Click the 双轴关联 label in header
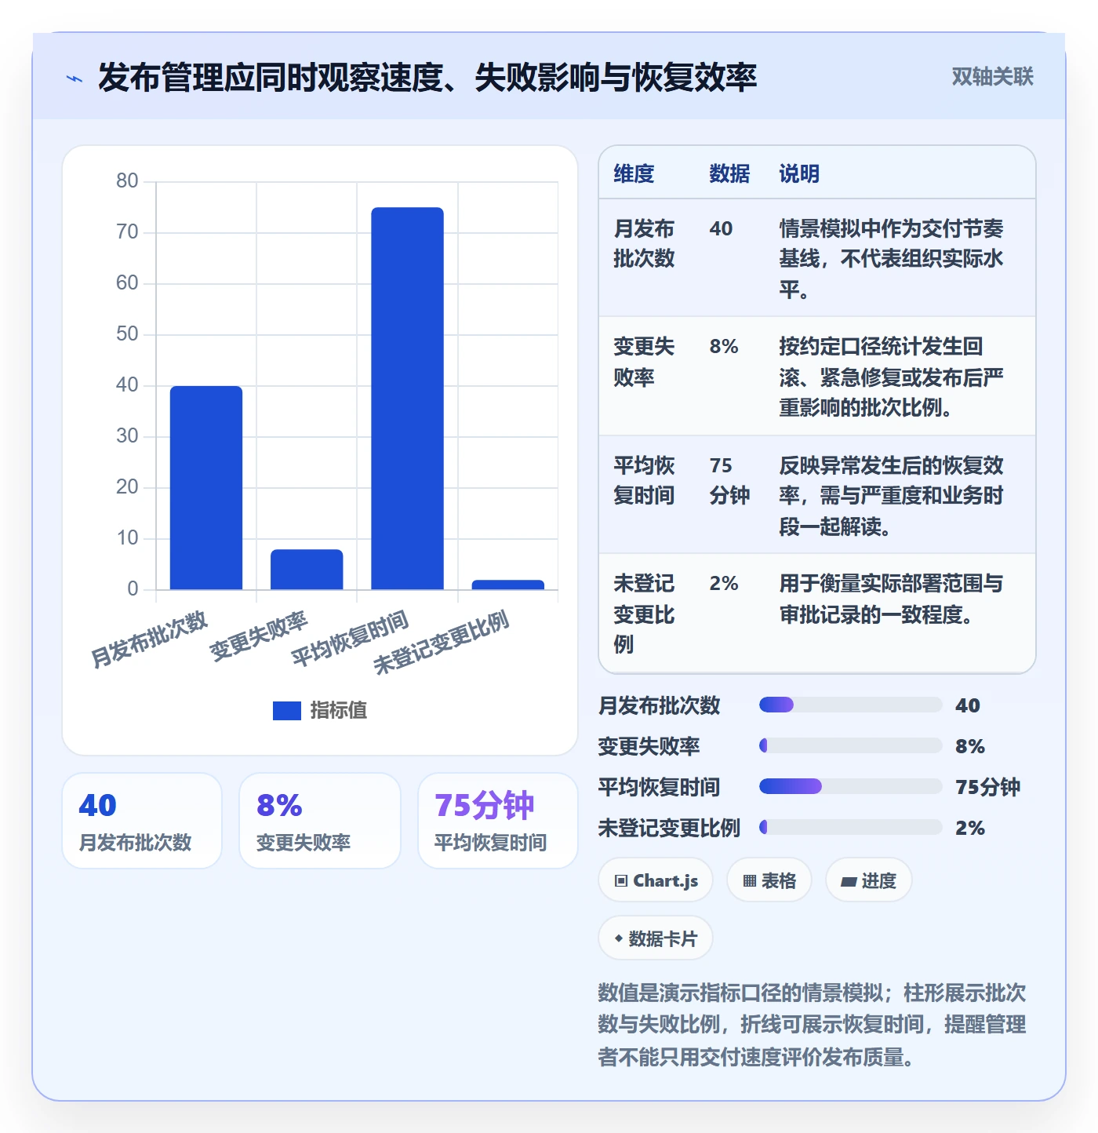Screen dimensions: 1098x1133 pyautogui.click(x=992, y=76)
